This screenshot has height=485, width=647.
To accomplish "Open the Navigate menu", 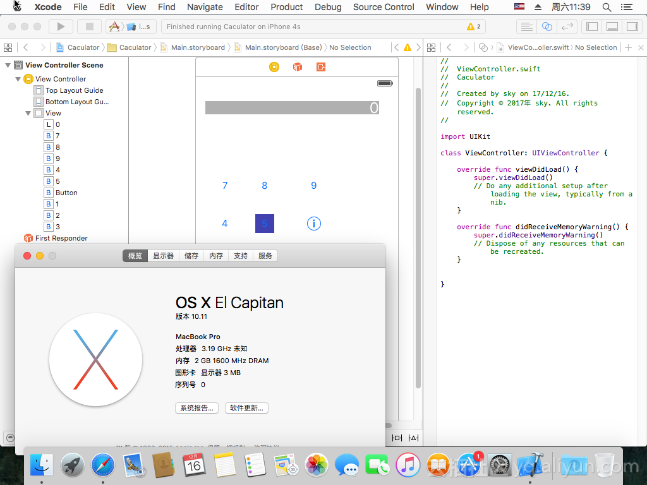I will click(x=205, y=7).
